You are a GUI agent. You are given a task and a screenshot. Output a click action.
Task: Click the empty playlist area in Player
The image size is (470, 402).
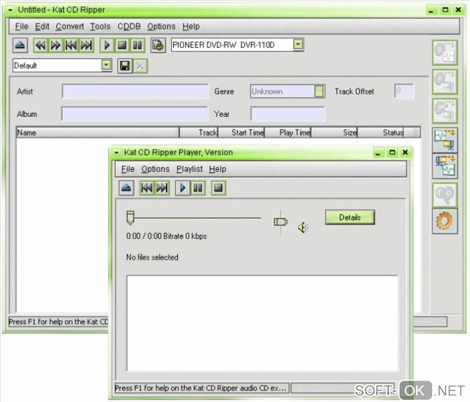[262, 323]
